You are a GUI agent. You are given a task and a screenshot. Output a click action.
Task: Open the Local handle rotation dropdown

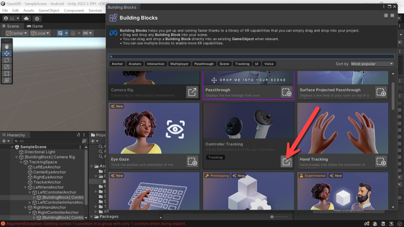coord(40,33)
